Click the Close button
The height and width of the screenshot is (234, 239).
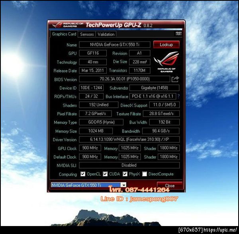(x=170, y=185)
